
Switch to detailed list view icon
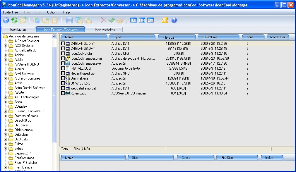coord(134,20)
